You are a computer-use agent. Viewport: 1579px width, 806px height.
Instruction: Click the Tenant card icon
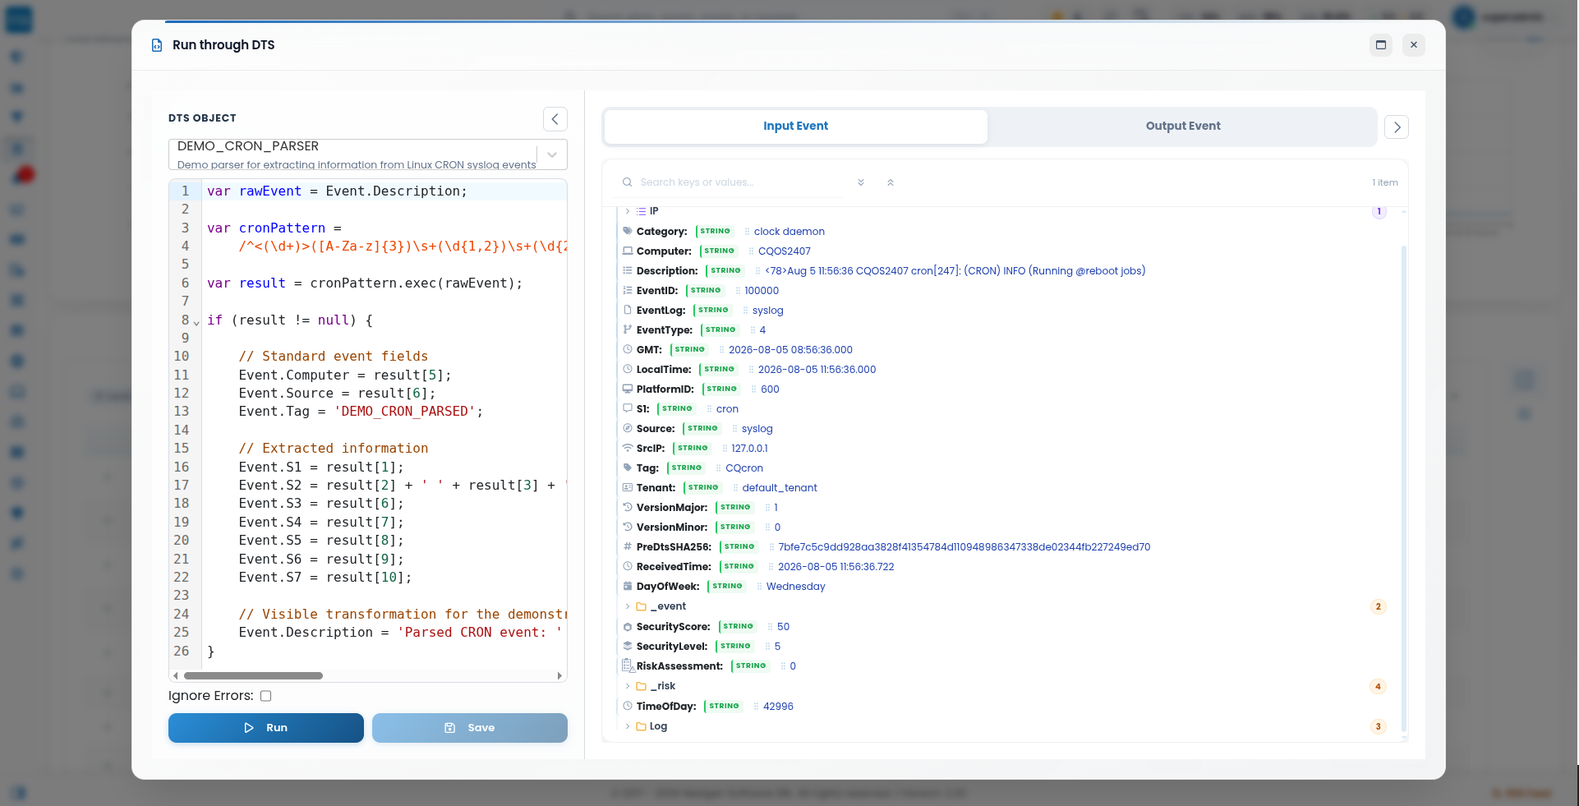[x=628, y=487]
